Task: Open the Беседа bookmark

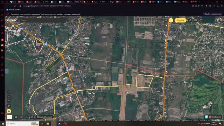Action: [x=14, y=10]
